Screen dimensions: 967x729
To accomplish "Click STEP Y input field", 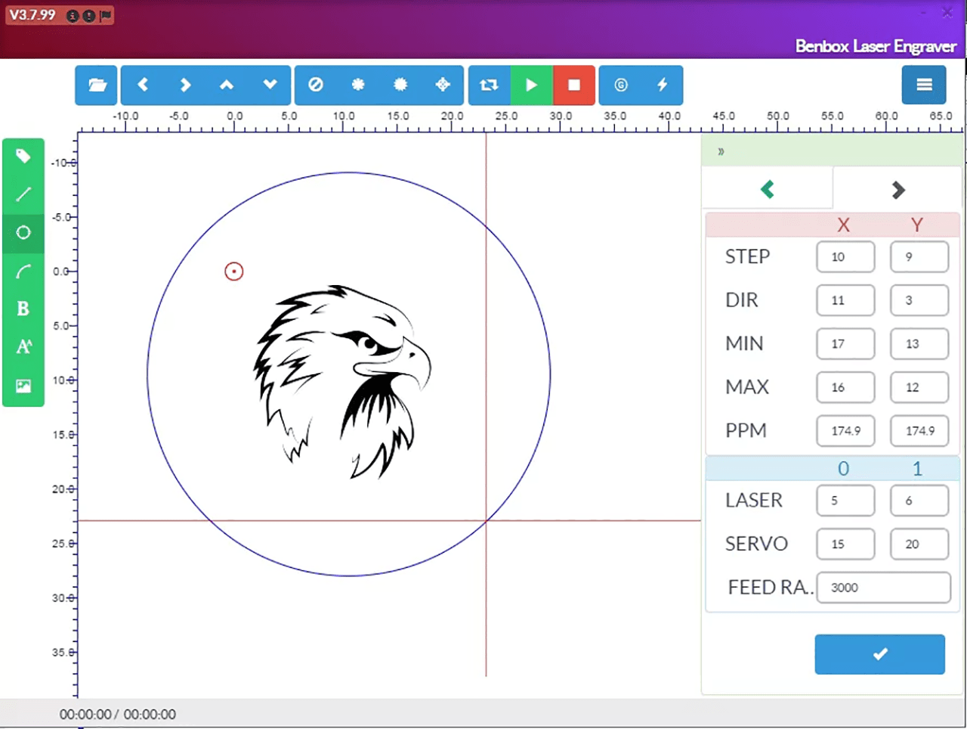I will pyautogui.click(x=919, y=257).
